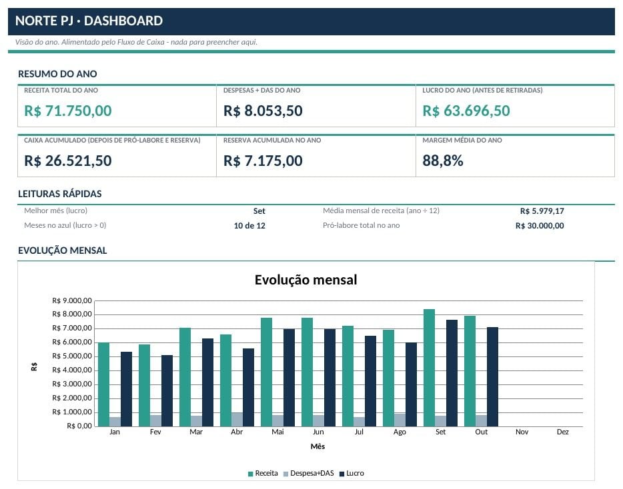This screenshot has height=489, width=623.
Task: Select the chart title 'Evolução mensal'
Action: click(305, 280)
